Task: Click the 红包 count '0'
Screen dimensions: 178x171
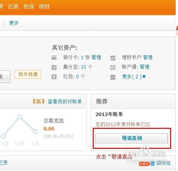Action: (77, 76)
